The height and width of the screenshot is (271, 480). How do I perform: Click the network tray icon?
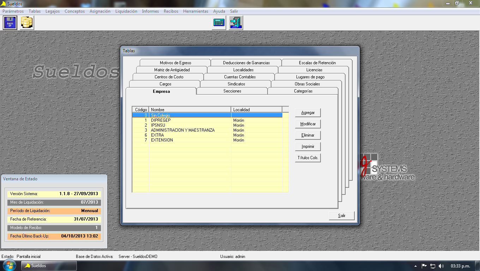433,266
